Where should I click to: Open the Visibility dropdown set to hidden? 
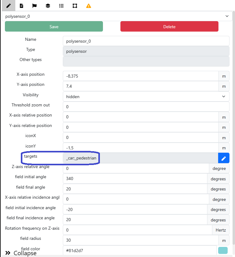pyautogui.click(x=146, y=97)
